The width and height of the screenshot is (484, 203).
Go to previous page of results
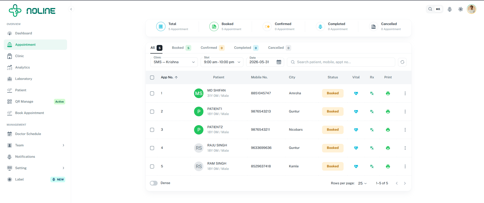pos(397,183)
